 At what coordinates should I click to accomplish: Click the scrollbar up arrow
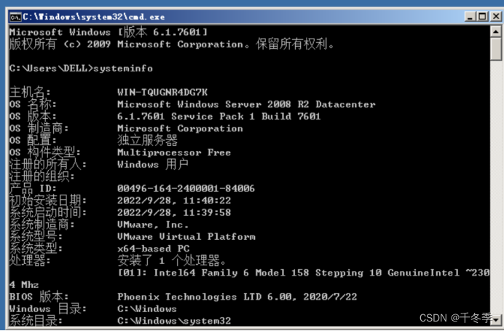tap(496, 31)
